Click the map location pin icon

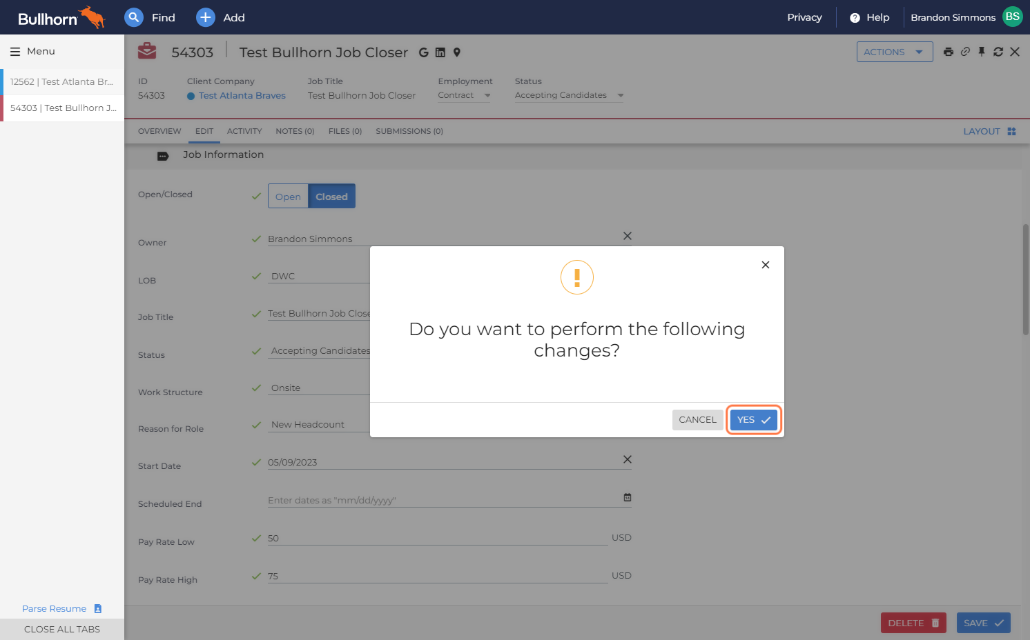[456, 52]
